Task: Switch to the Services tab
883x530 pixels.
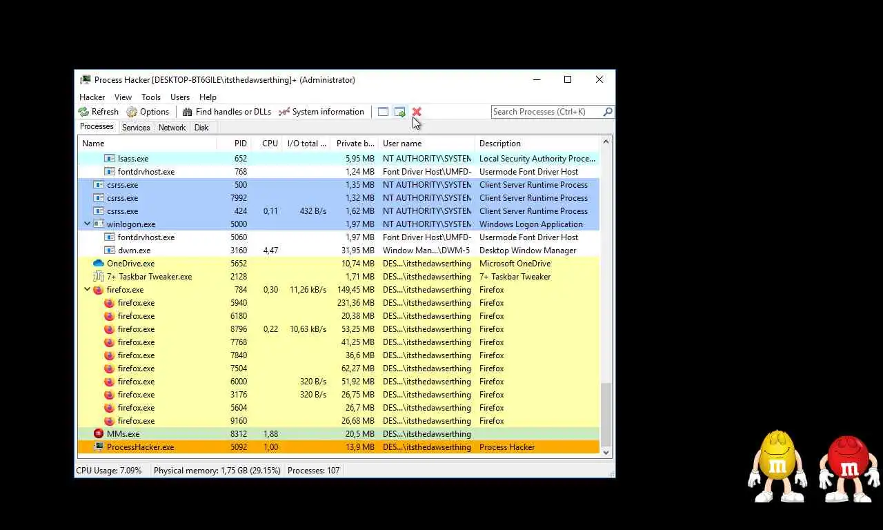Action: [136, 128]
